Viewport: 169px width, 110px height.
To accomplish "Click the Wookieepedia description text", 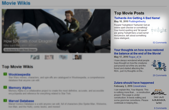I will coord(57,79).
